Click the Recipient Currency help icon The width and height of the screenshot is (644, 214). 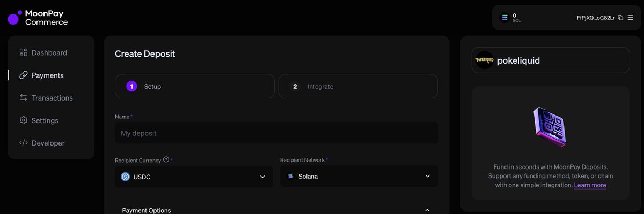click(166, 159)
